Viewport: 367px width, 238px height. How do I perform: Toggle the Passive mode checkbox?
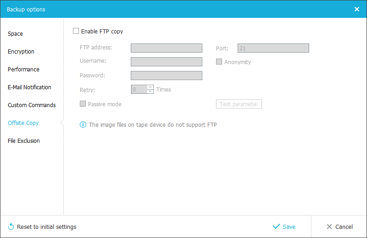coord(83,104)
